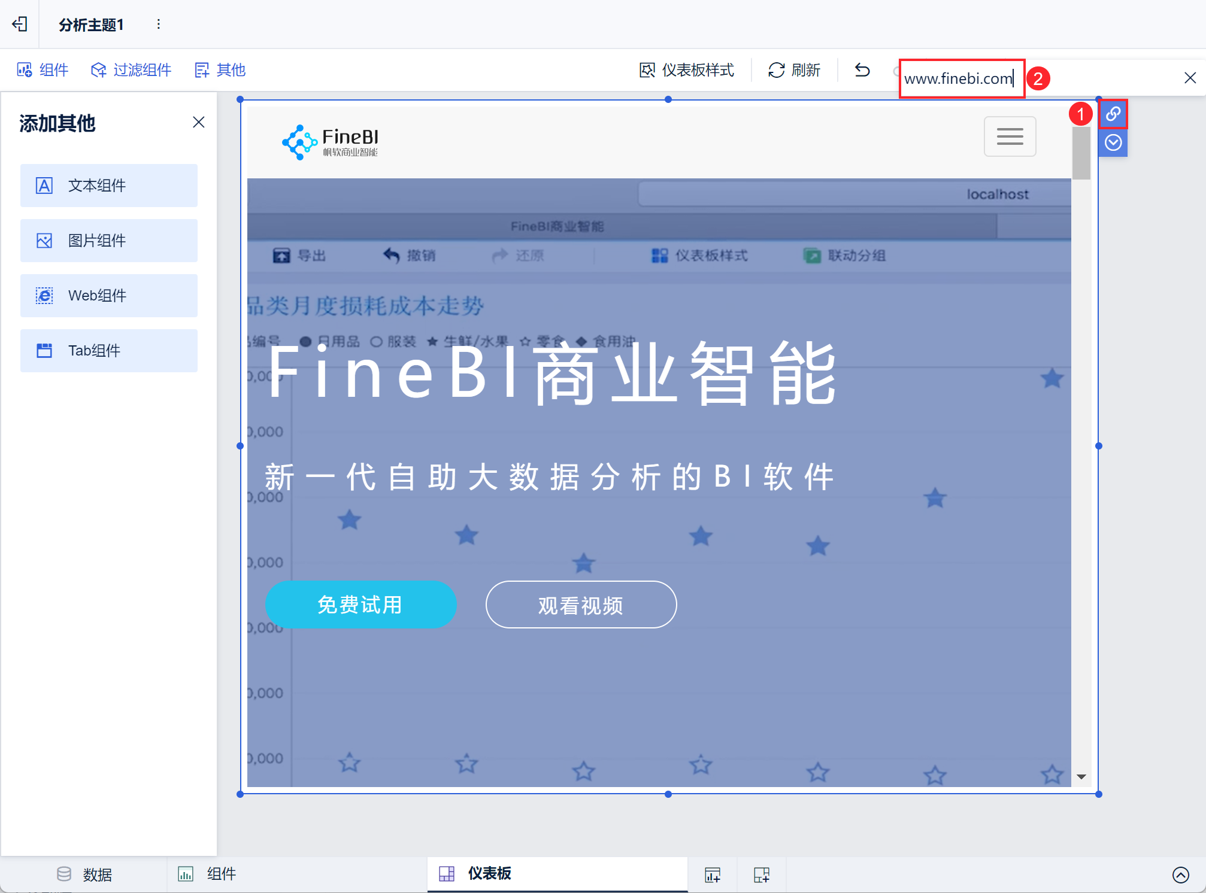Click the URL input field with www.finebi.com
Image resolution: width=1206 pixels, height=893 pixels.
tap(962, 78)
